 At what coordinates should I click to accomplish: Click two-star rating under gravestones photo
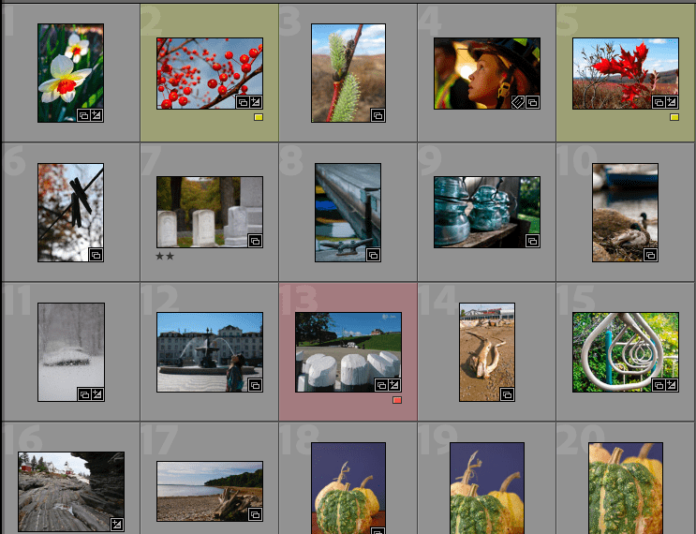point(165,256)
